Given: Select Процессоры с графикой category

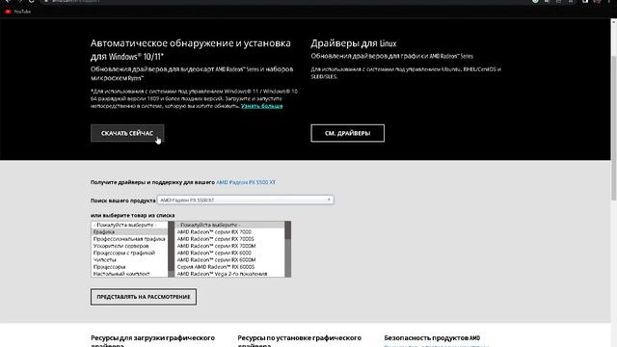Looking at the screenshot, I should click(x=129, y=253).
